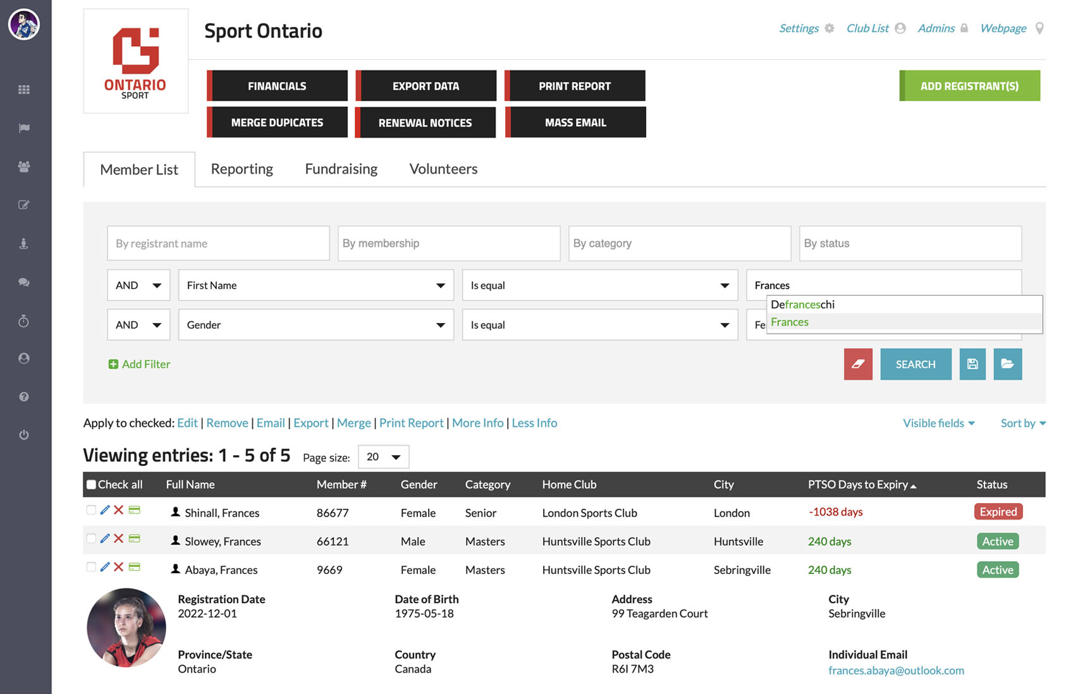Select the power icon at sidebar bottom
Screen dimensions: 1071x694
24,434
